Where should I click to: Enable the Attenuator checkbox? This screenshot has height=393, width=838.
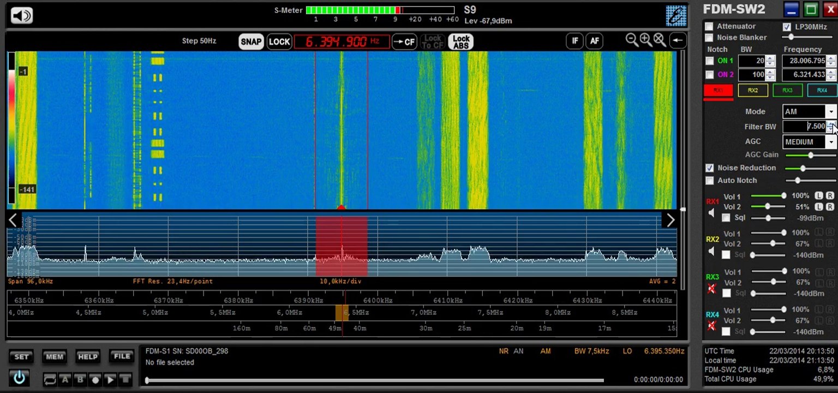click(709, 26)
